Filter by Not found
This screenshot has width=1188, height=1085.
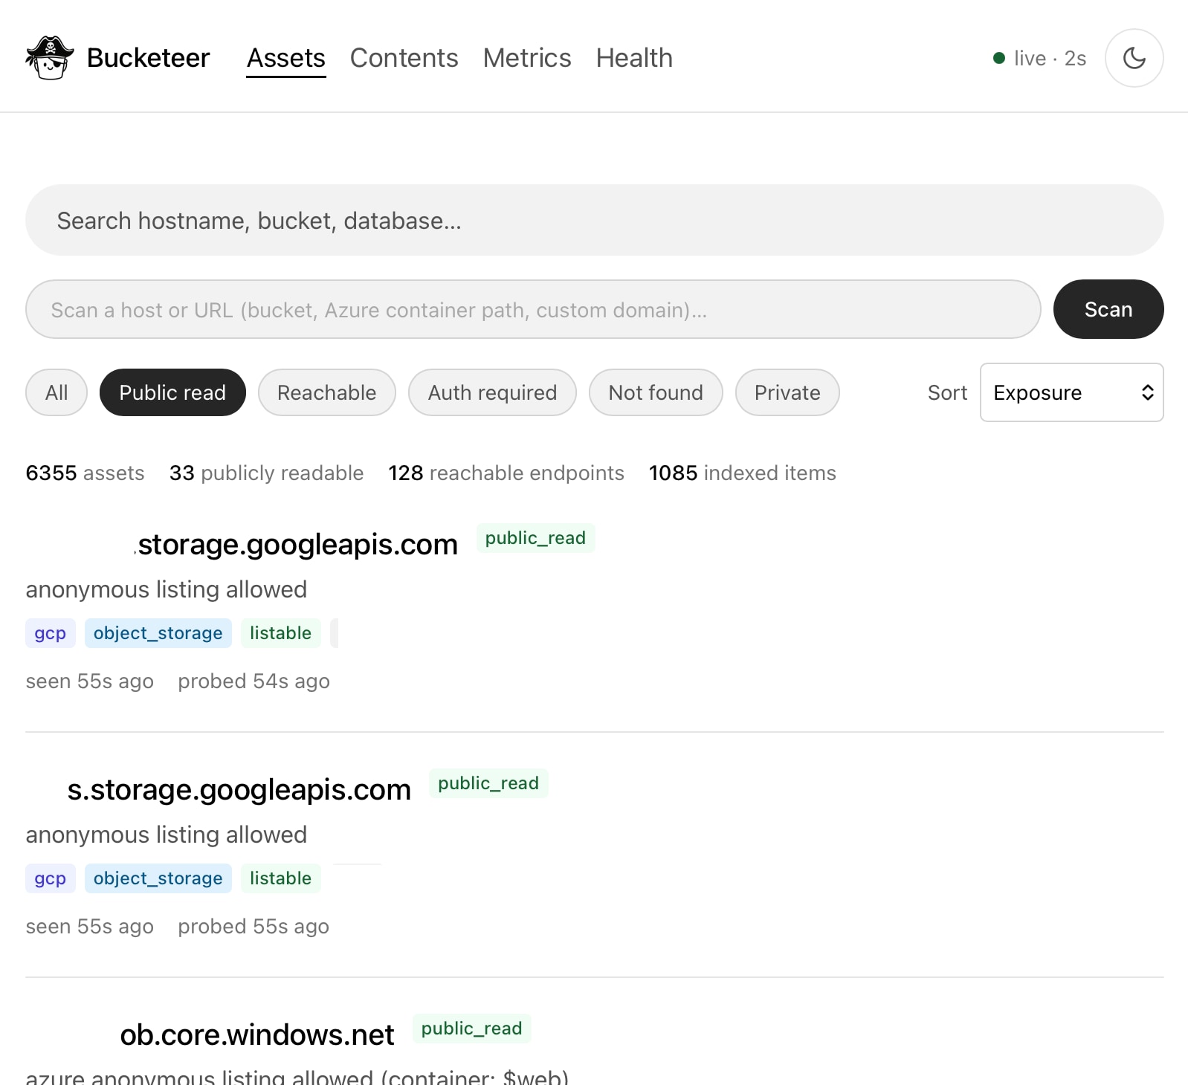click(x=656, y=392)
